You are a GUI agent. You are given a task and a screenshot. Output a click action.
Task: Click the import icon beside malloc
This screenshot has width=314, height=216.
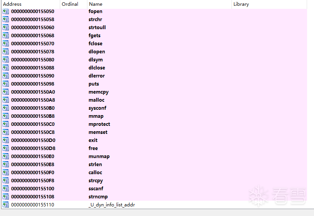tap(6, 100)
